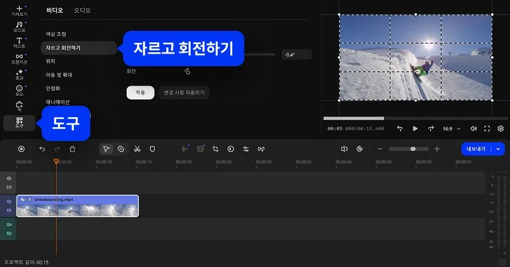Click the trash delete icon in timeline toolbar
This screenshot has height=267, width=510.
tap(73, 149)
